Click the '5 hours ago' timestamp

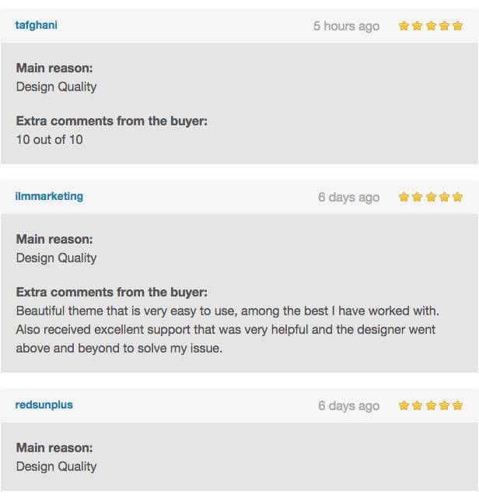346,26
